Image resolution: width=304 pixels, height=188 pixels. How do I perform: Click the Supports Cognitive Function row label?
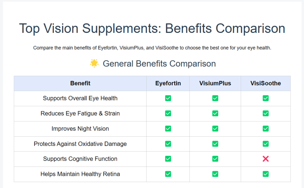coord(80,159)
